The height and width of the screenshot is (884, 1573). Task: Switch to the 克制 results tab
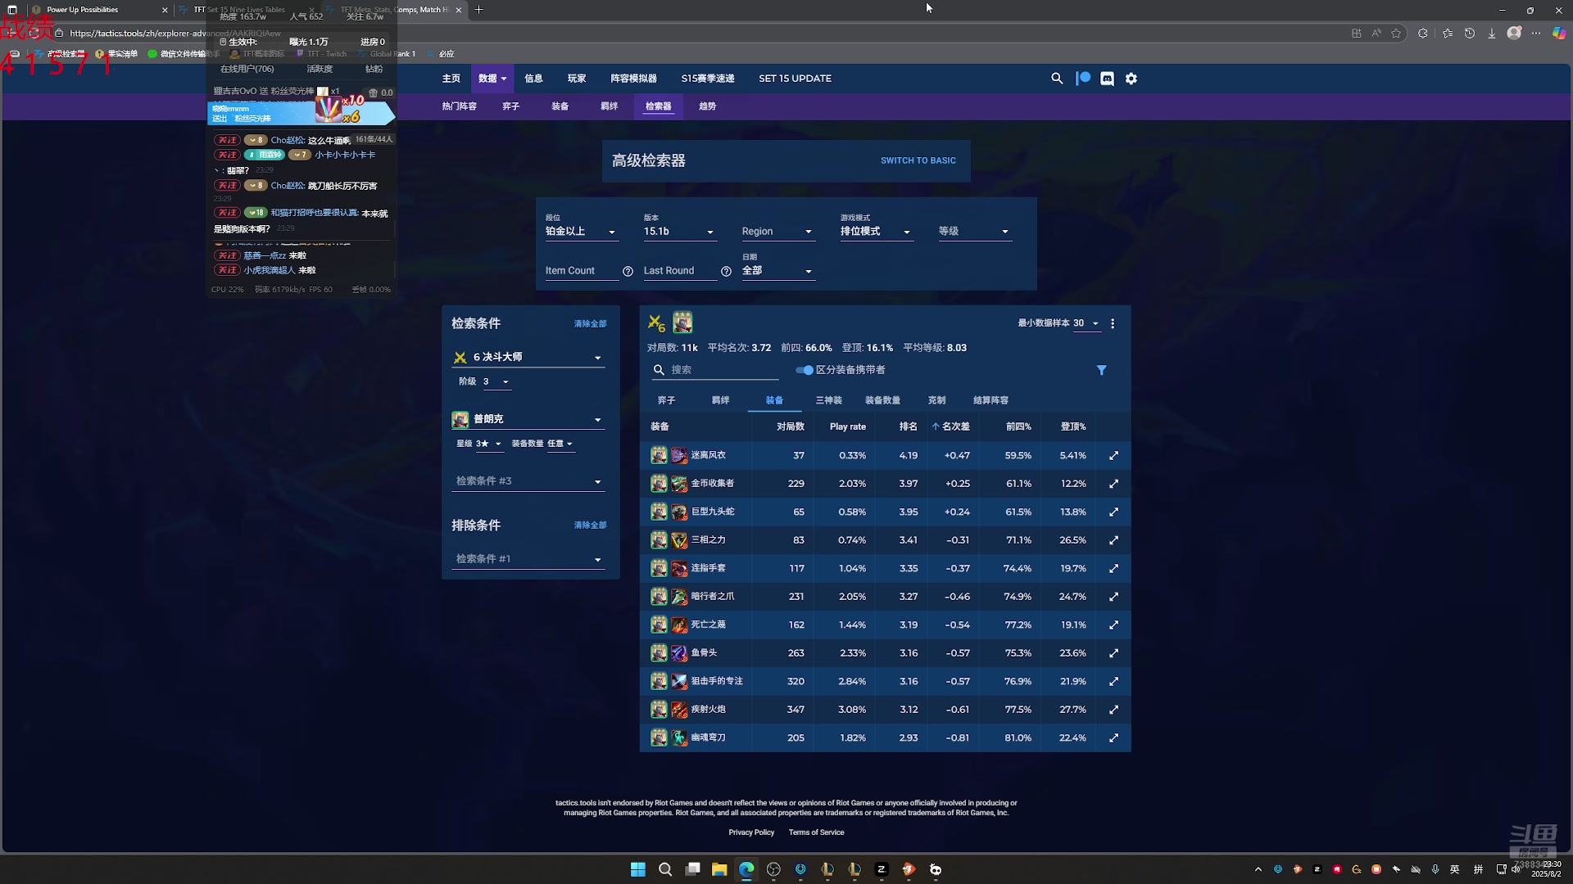pos(936,400)
